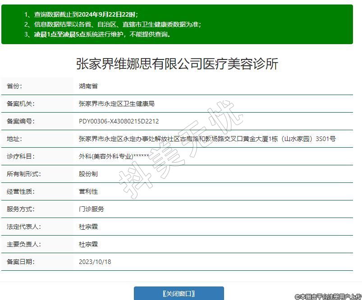Click the legal representative name in 法定代表人 row
The image size is (362, 300).
click(88, 227)
